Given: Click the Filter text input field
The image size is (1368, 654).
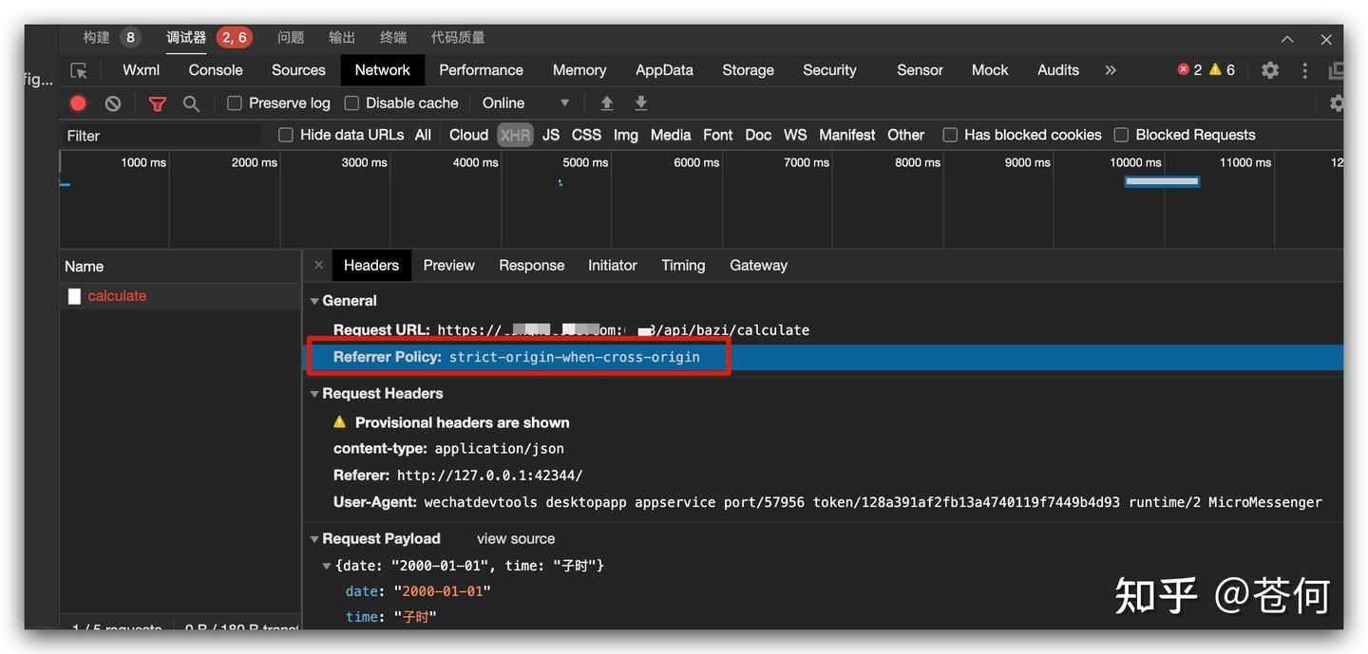Looking at the screenshot, I should coord(161,136).
